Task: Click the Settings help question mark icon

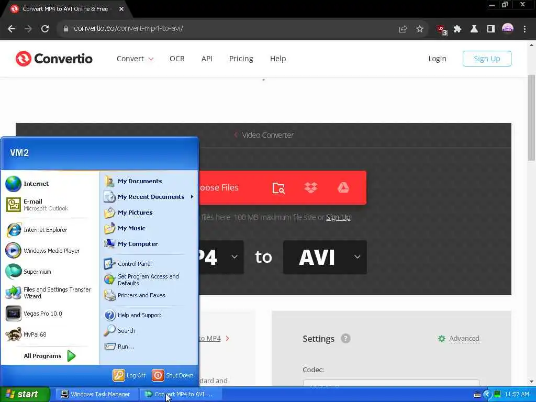Action: [x=345, y=339]
